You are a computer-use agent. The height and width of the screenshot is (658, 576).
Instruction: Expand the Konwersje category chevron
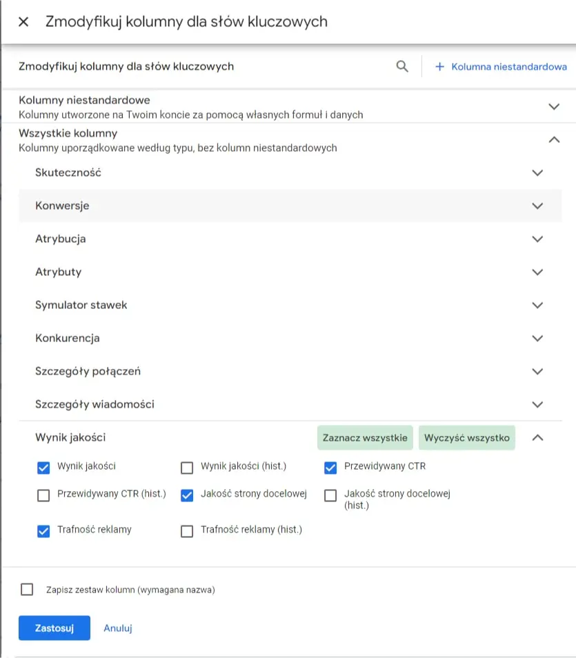[538, 206]
